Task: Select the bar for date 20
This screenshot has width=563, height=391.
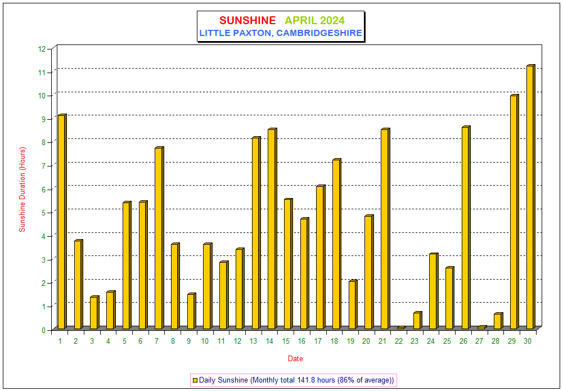Action: point(369,272)
